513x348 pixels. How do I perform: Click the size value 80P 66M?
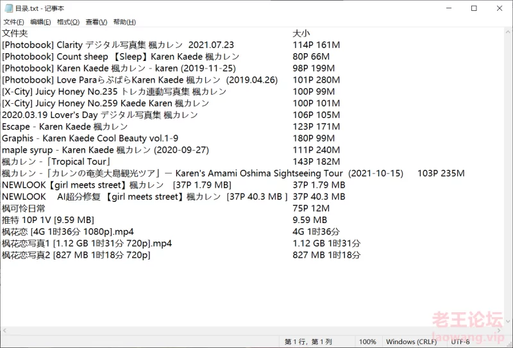311,56
